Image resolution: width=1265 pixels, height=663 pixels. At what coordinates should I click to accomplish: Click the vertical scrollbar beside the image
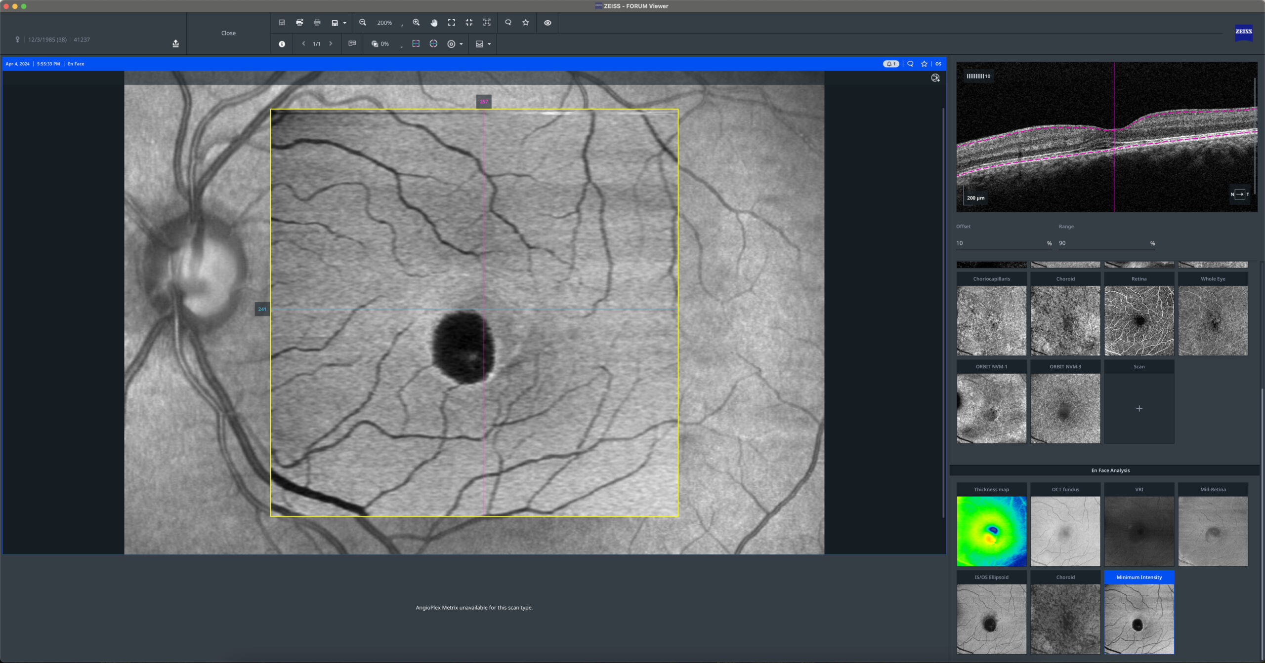pyautogui.click(x=943, y=312)
